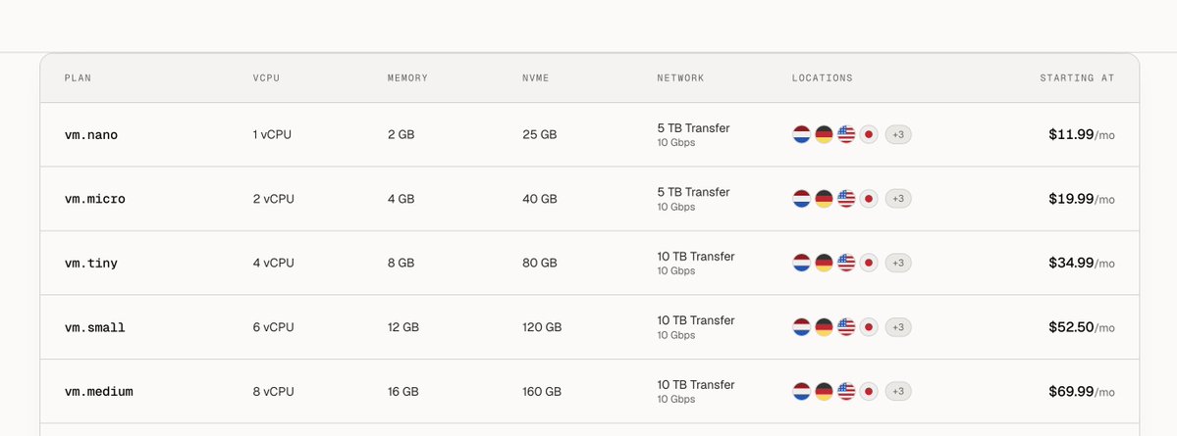Click the $19.99/mo price
This screenshot has height=436, width=1177.
pos(1082,199)
